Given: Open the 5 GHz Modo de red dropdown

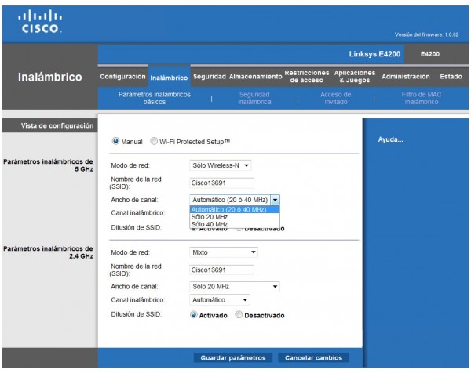Looking at the screenshot, I should [220, 165].
